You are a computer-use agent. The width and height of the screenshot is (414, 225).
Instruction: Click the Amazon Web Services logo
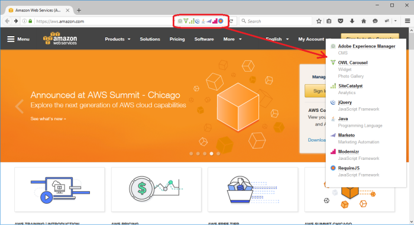(x=60, y=38)
